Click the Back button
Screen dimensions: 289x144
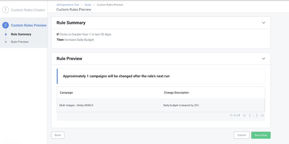click(x=58, y=135)
